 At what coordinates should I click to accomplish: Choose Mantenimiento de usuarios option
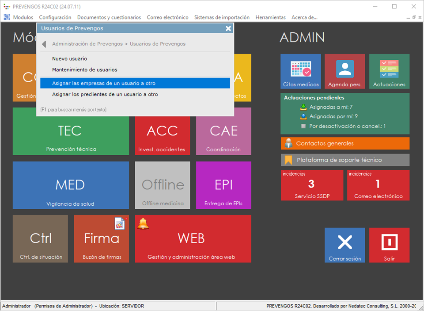click(84, 70)
